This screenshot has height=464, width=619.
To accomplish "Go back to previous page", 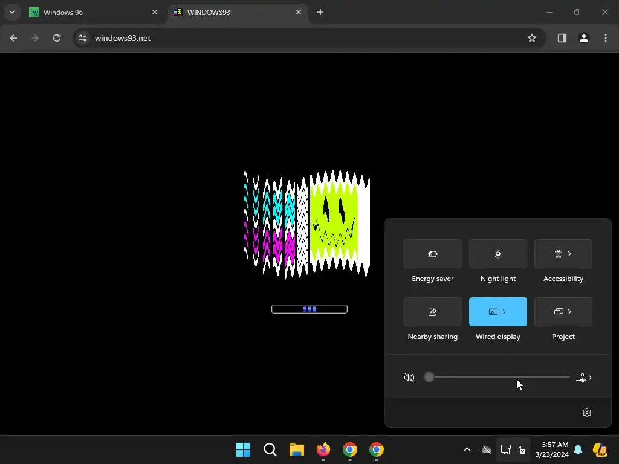I will point(13,38).
